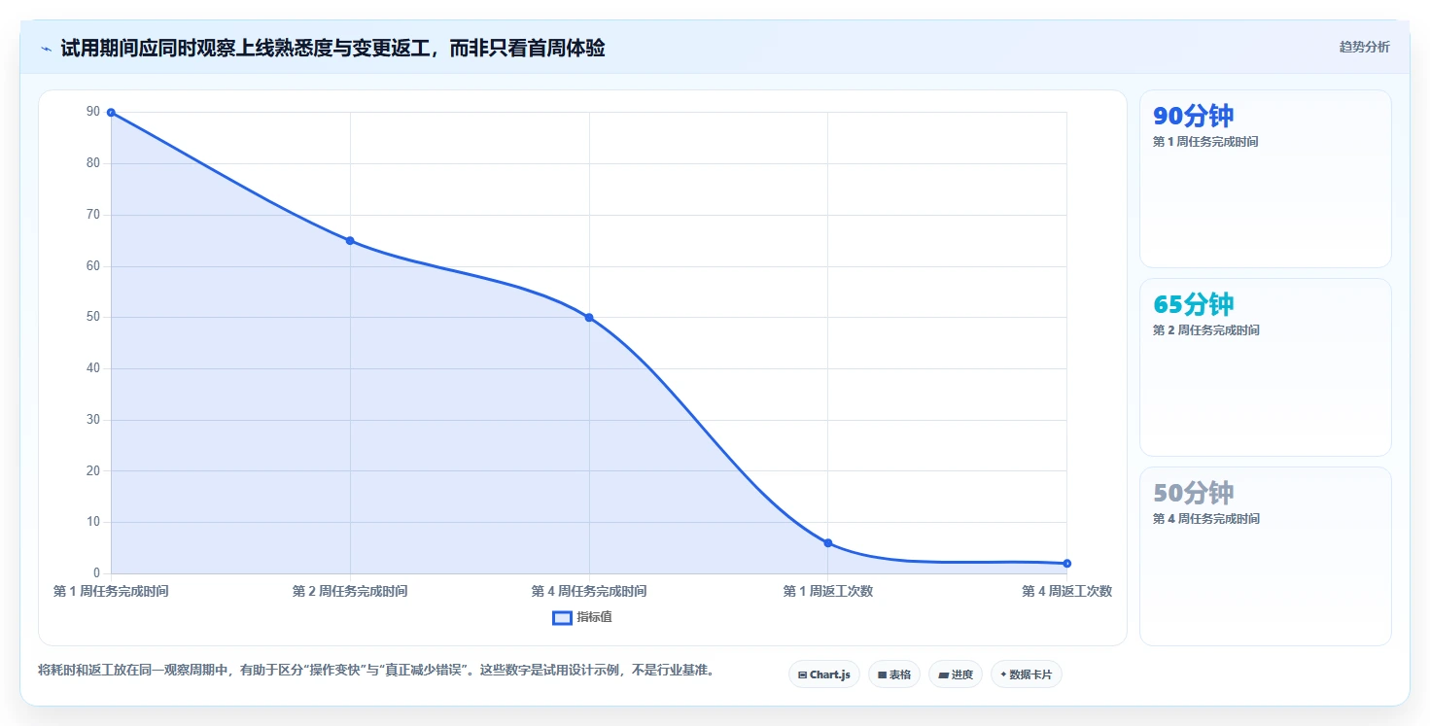This screenshot has width=1430, height=726.
Task: Click the y-axis value 70
Action: pos(93,215)
